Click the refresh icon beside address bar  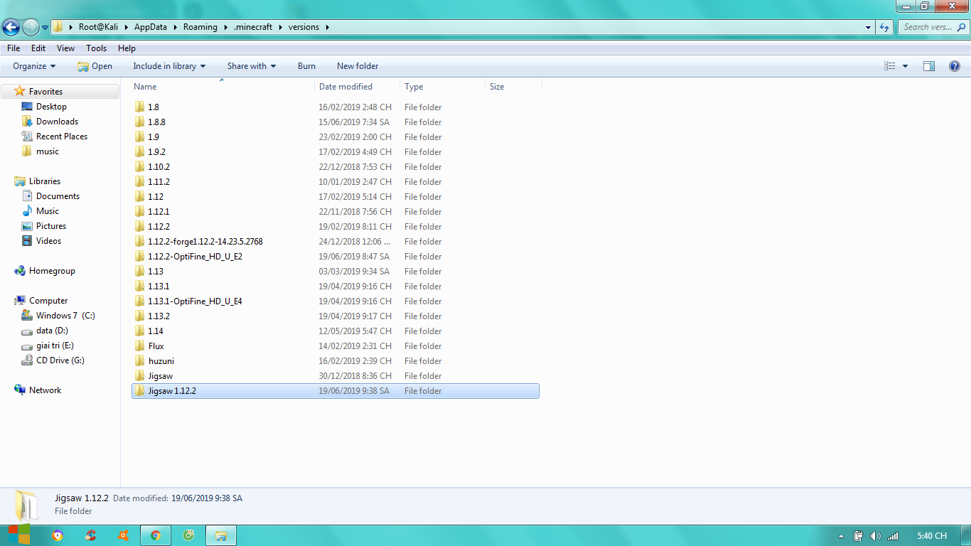884,27
